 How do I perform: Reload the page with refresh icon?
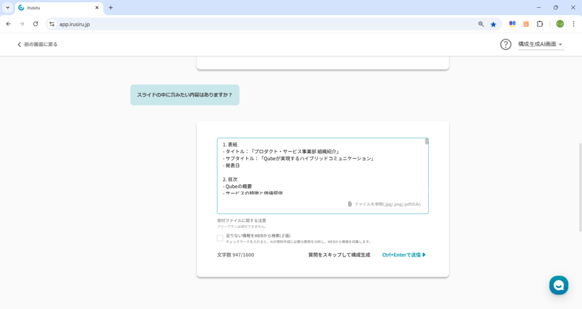point(35,24)
